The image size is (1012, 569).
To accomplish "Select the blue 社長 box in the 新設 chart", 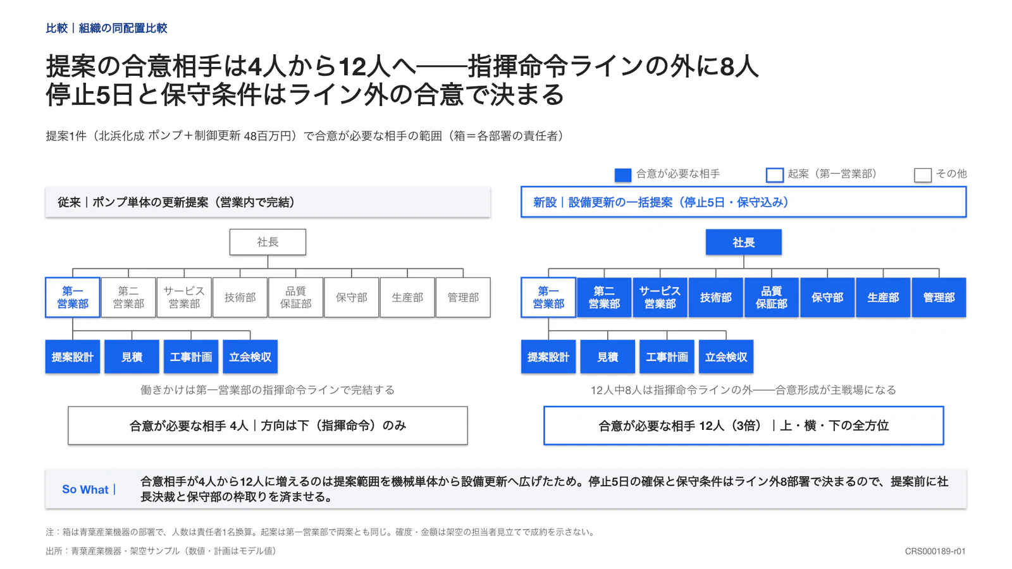I will (744, 242).
